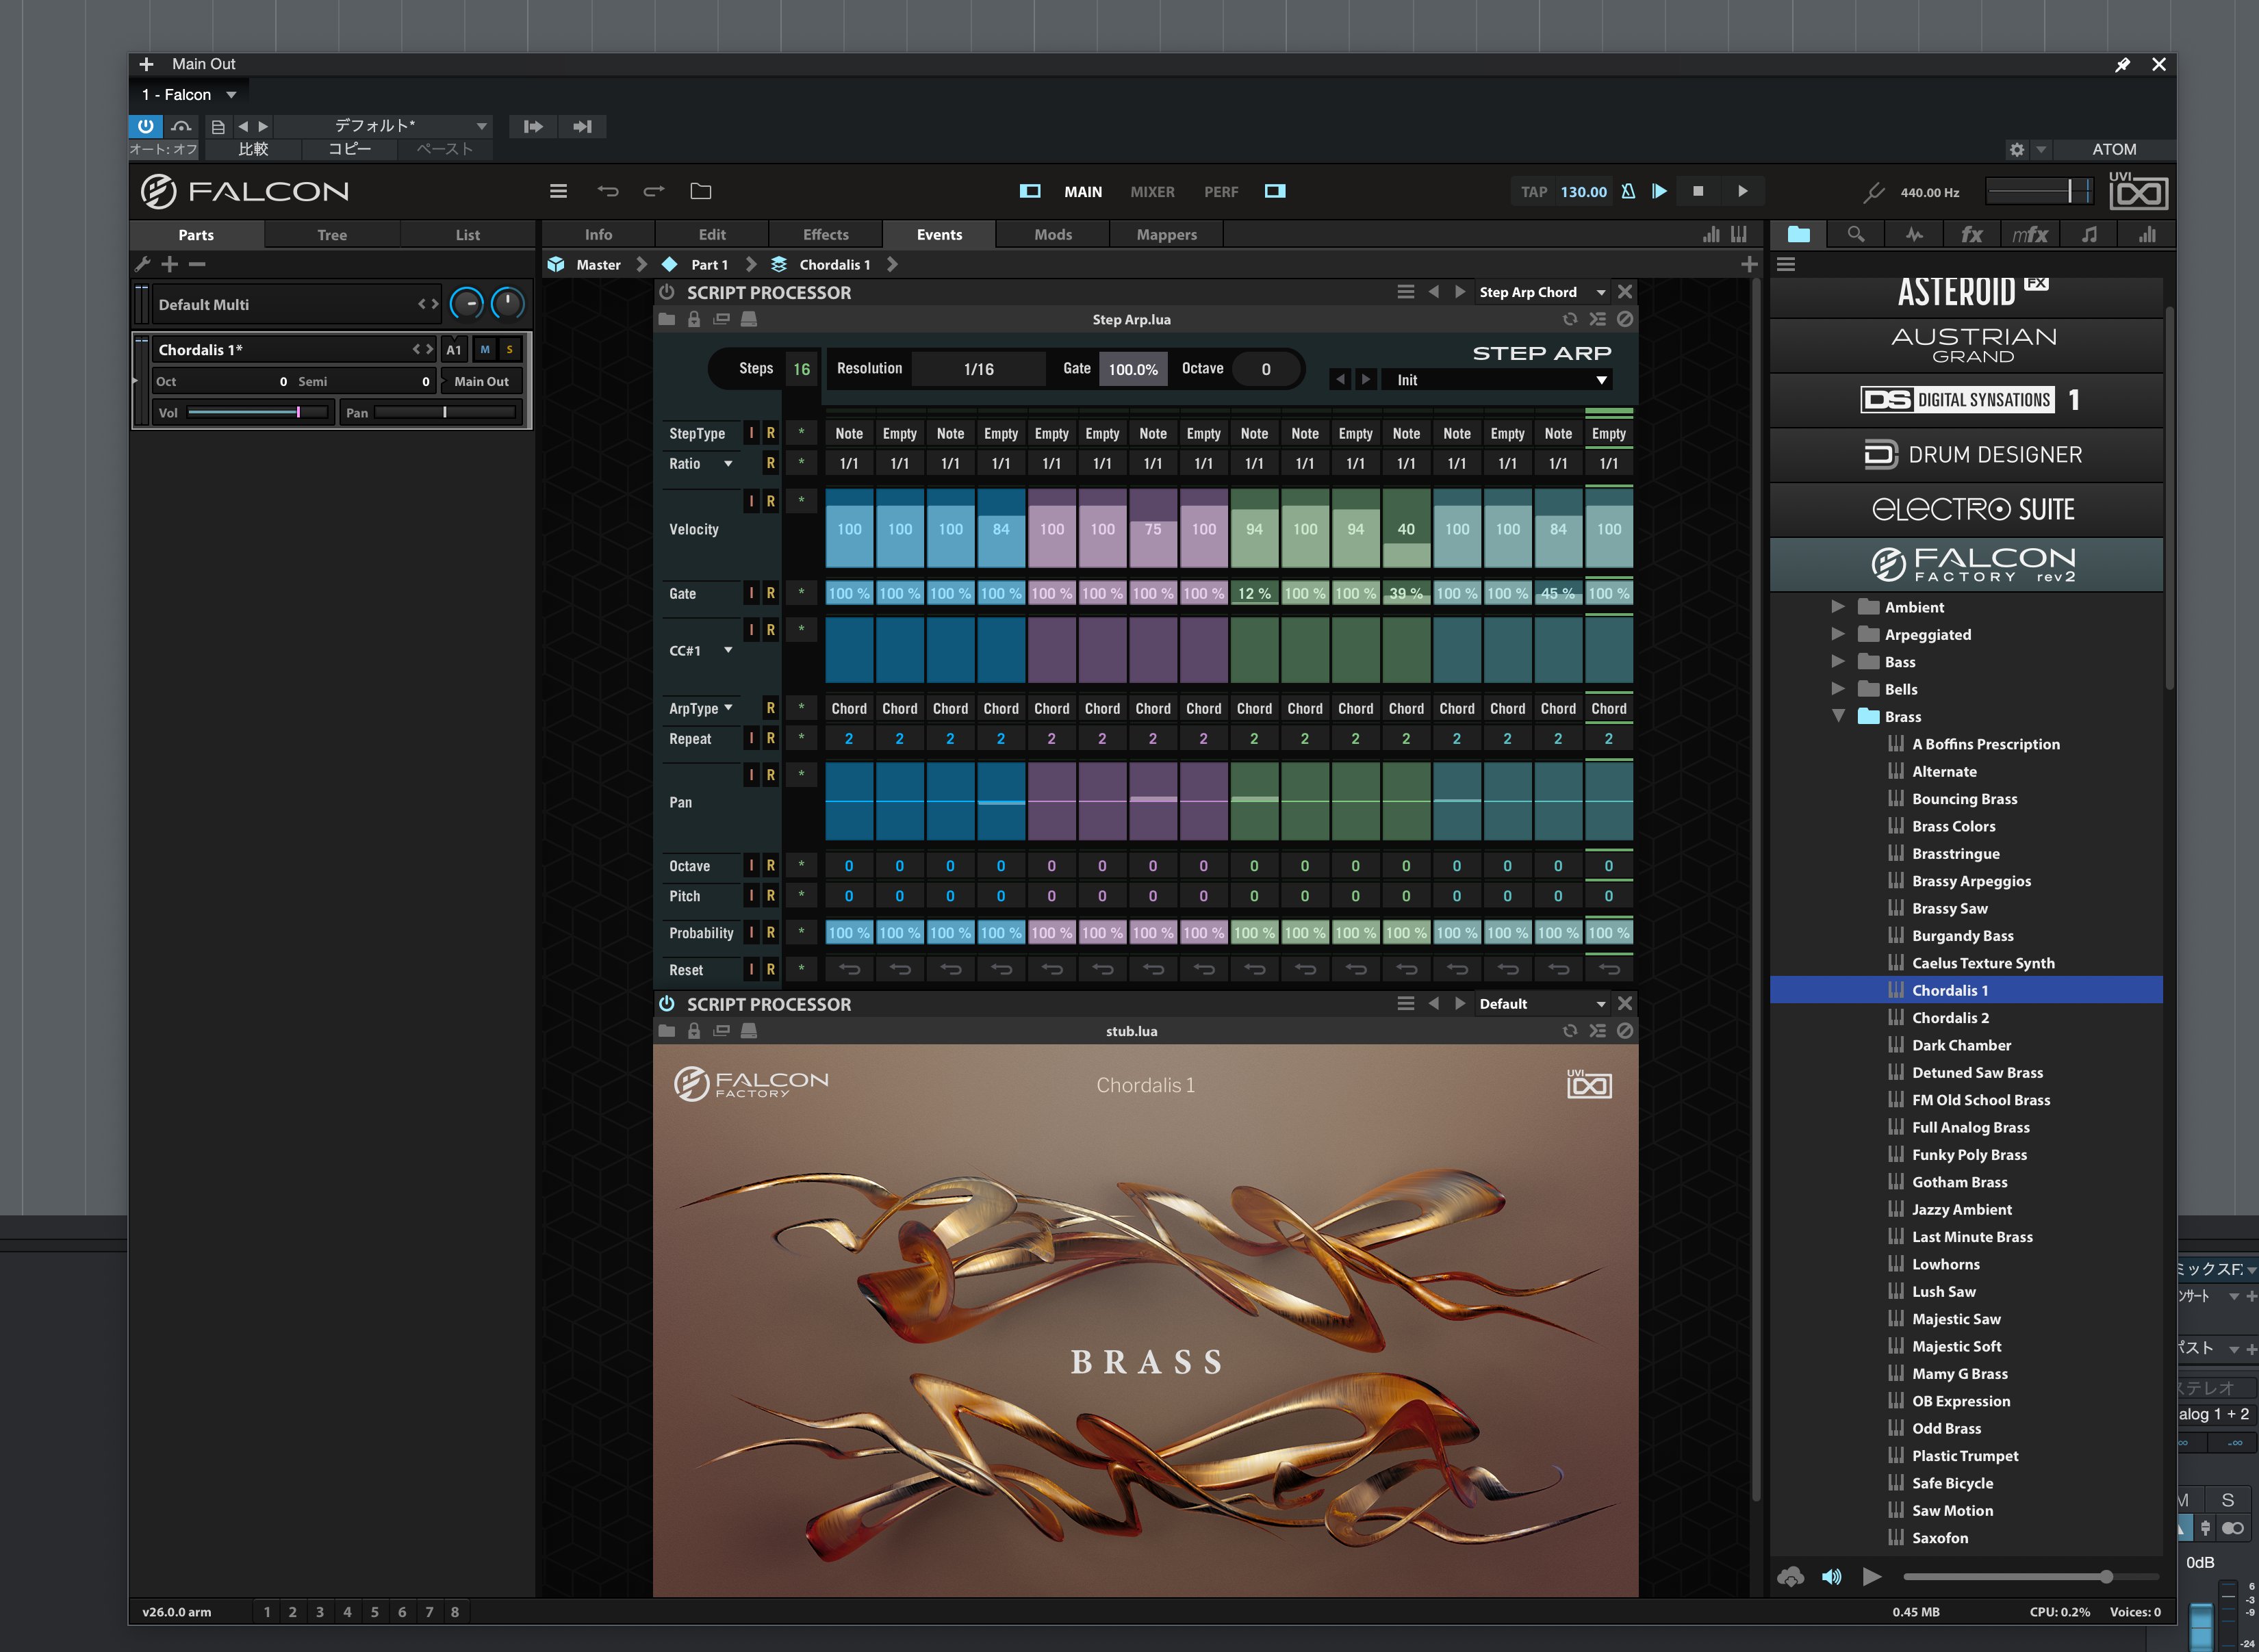Collapse the Brass folder
2259x1652 pixels.
[1837, 716]
